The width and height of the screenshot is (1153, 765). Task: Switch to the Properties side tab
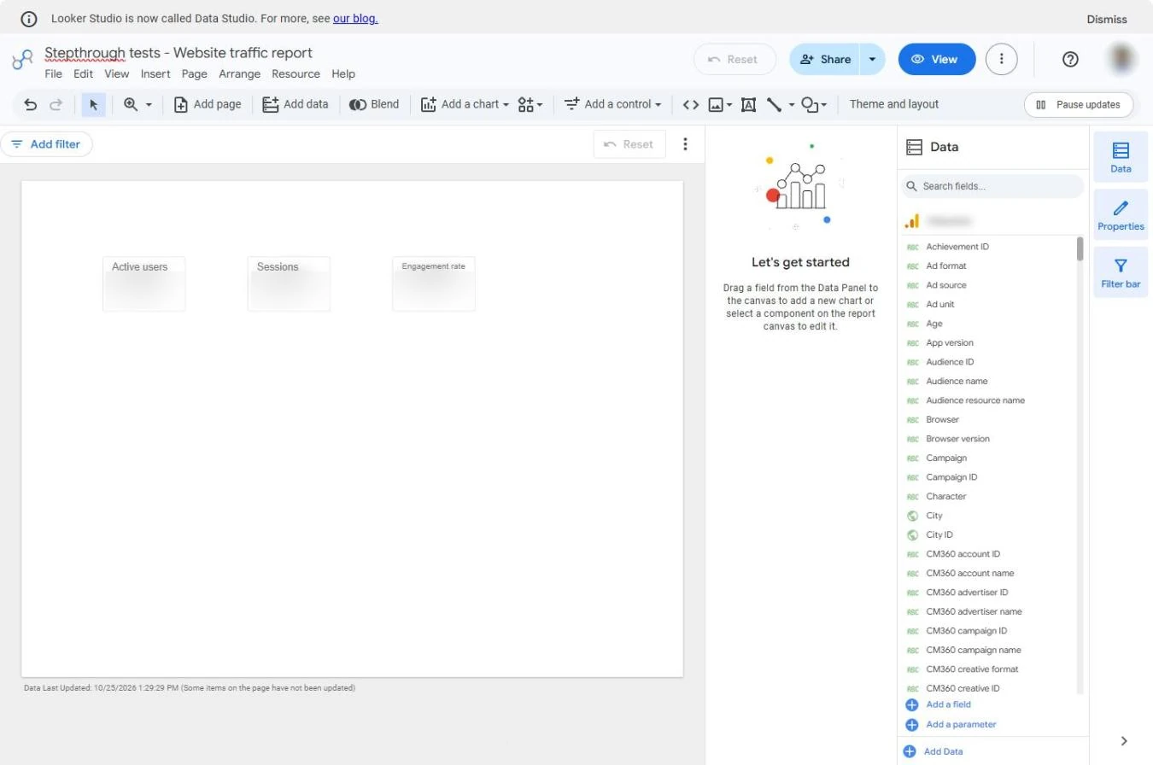click(x=1121, y=215)
